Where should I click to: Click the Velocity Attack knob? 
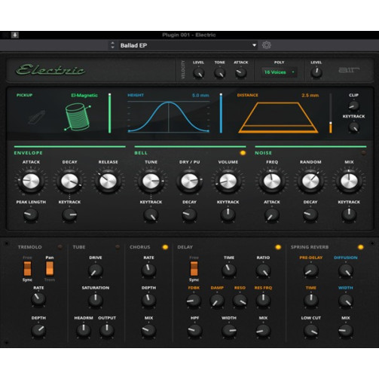point(241,73)
